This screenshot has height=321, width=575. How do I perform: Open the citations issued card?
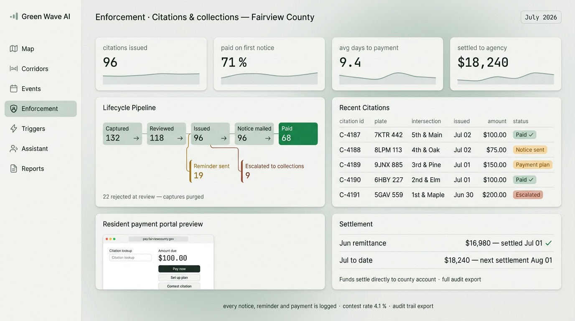151,64
